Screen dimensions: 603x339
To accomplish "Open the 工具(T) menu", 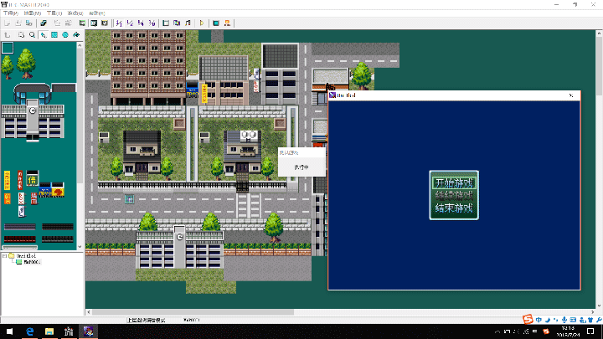I will (x=54, y=13).
